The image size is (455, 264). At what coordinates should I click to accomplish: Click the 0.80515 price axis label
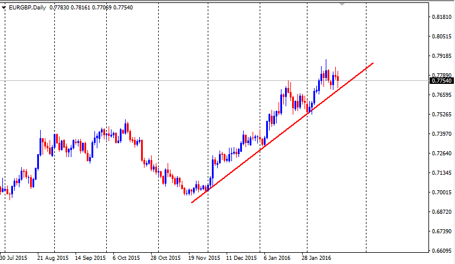(442, 37)
